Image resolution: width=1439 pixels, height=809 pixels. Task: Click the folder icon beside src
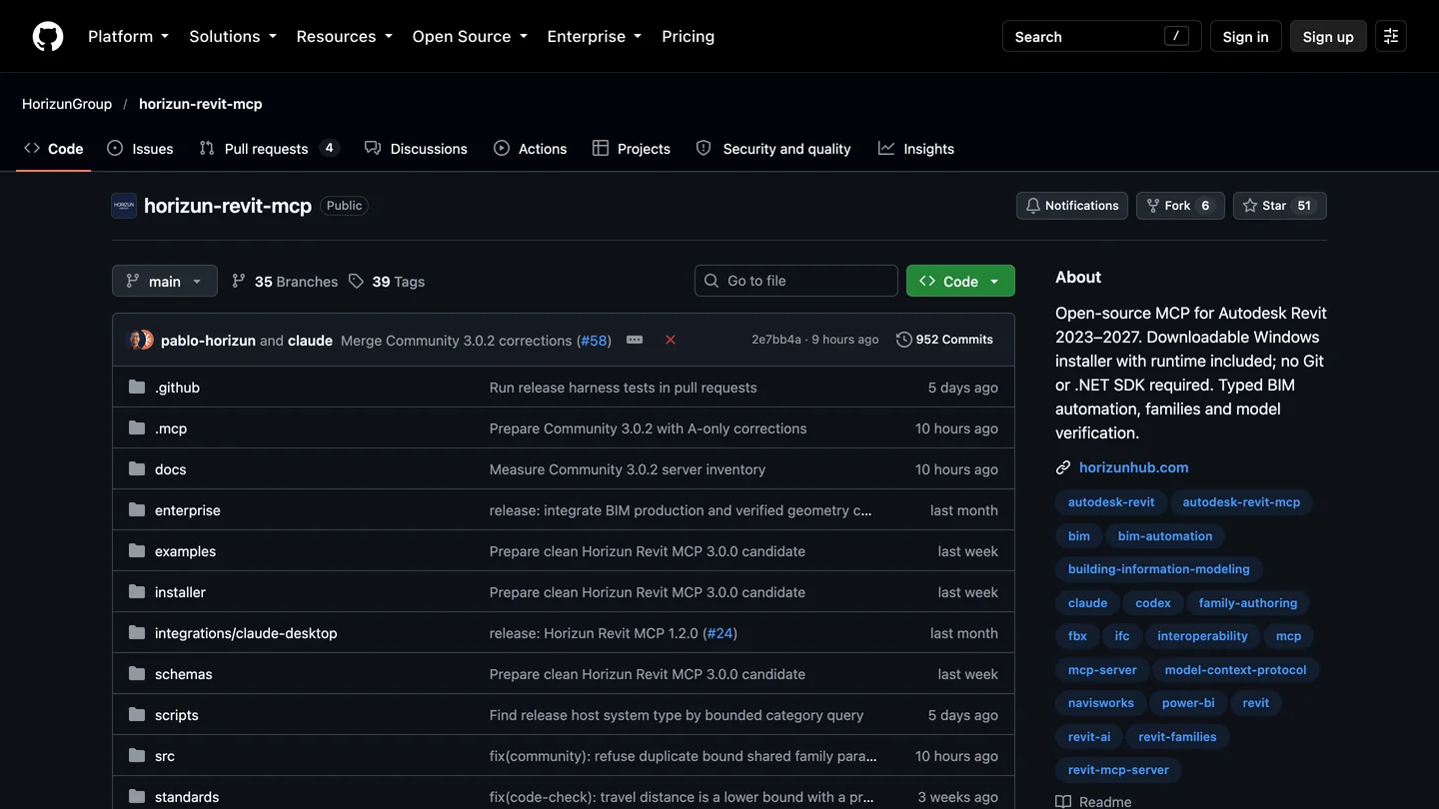click(x=137, y=756)
